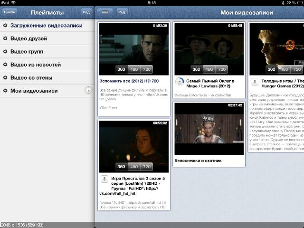The width and height of the screenshot is (304, 228).
Task: Click Игра Престолов FullHD group description
Action: coord(133,205)
